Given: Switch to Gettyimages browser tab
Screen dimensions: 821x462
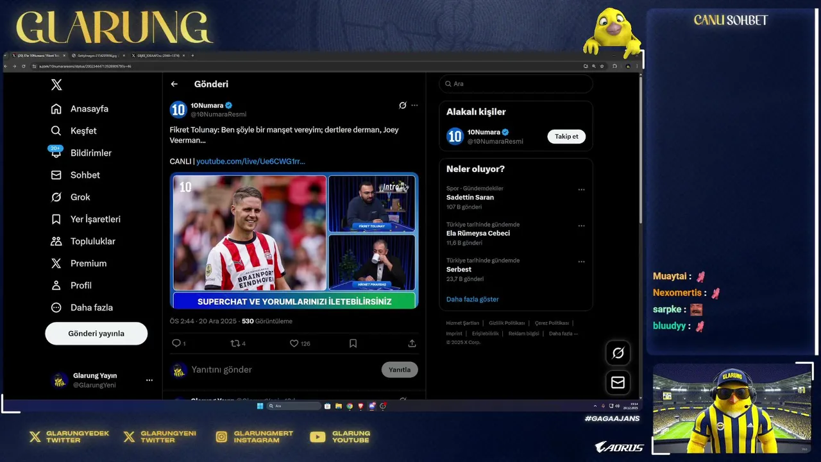Looking at the screenshot, I should click(x=98, y=56).
